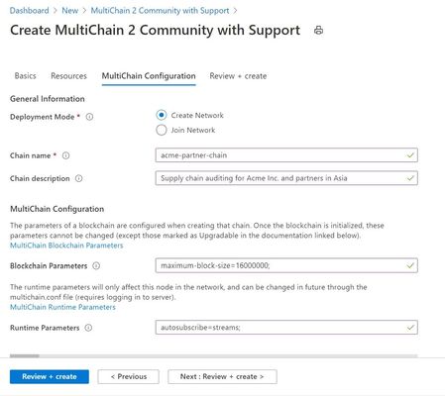Image resolution: width=445 pixels, height=396 pixels.
Task: Click the horizontal scrollbar thumb
Action: point(25,355)
